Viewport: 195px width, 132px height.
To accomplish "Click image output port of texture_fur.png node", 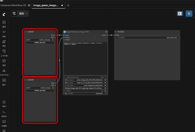I will click(x=55, y=83).
